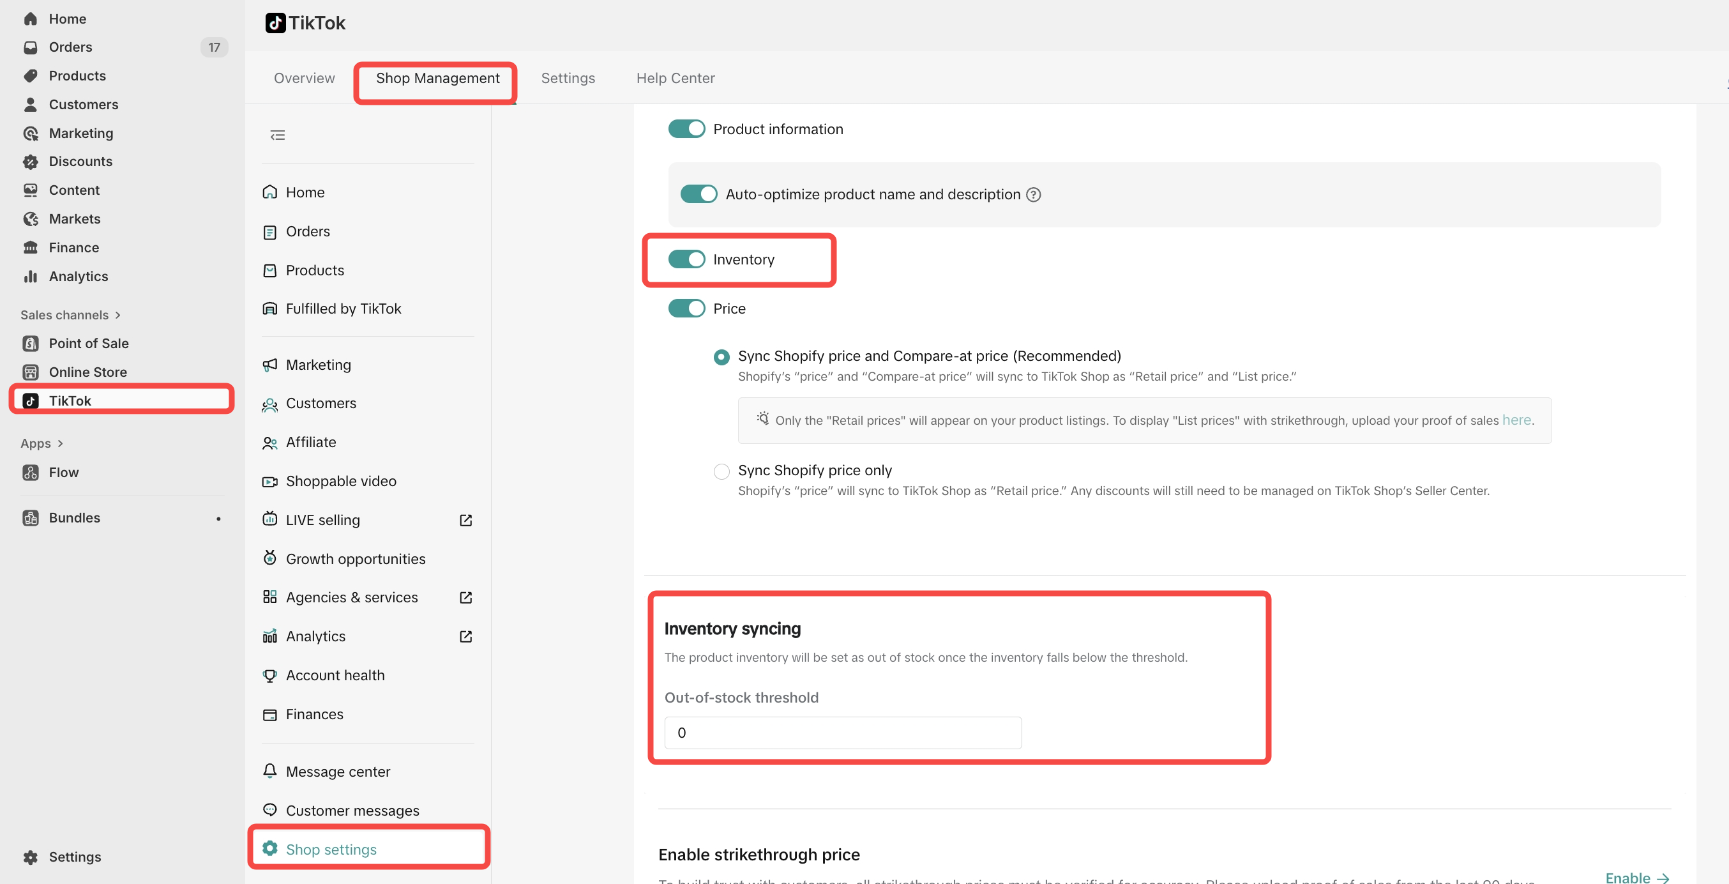1729x884 pixels.
Task: Open Fulfilled by TikTok section
Action: click(343, 309)
